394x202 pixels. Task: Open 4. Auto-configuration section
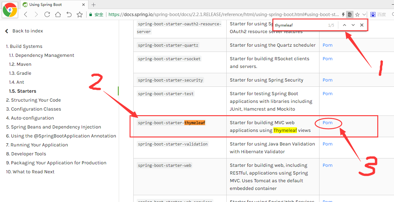point(30,118)
